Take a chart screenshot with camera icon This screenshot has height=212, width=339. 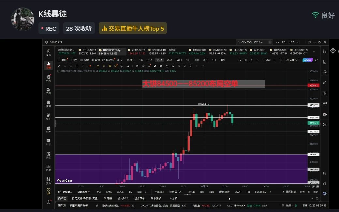[x=245, y=60]
